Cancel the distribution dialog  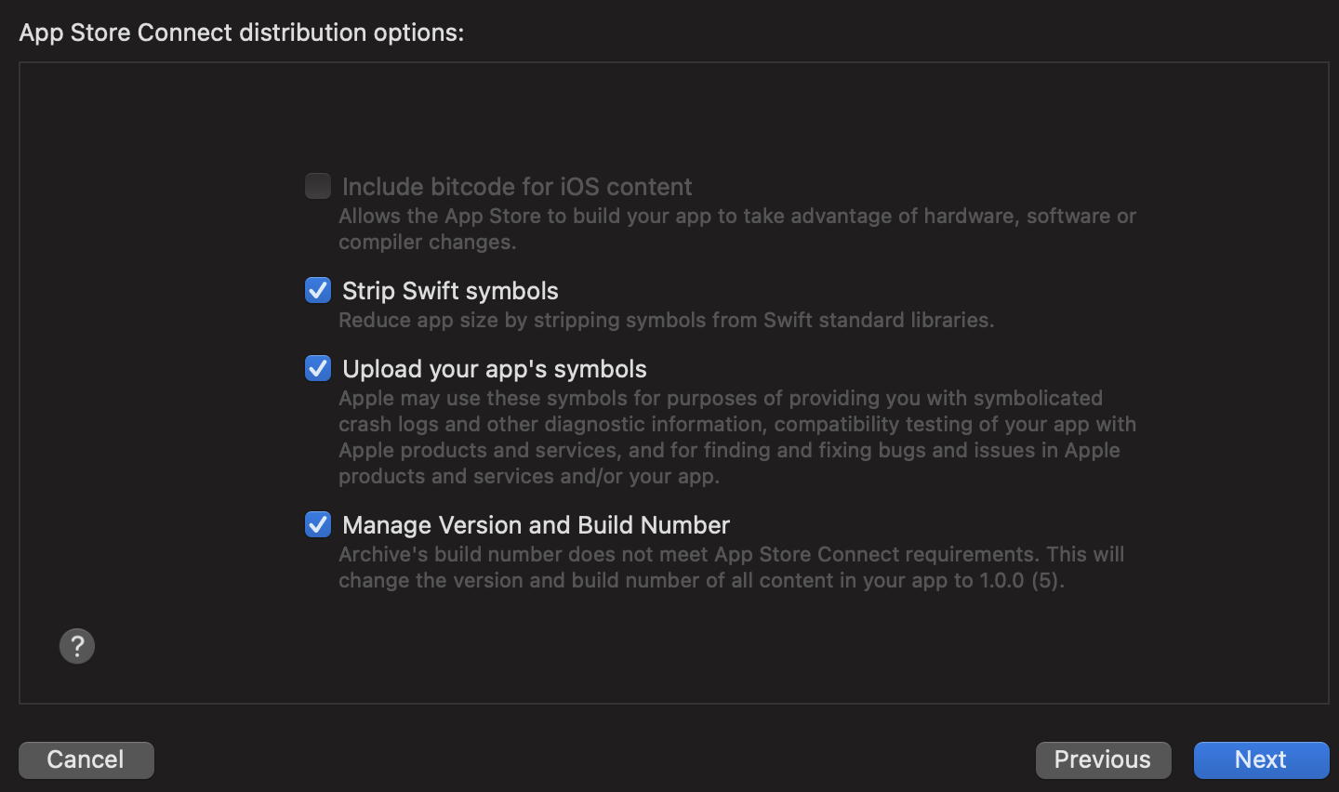(86, 759)
